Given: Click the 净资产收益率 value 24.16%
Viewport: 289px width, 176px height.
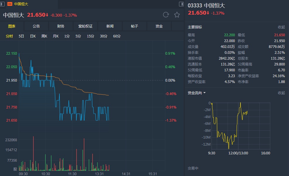Looking at the screenshot, I should [279, 76].
